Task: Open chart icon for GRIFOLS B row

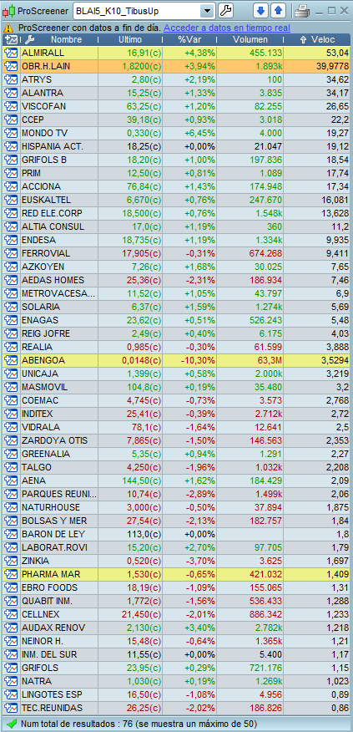Action: tap(11, 160)
